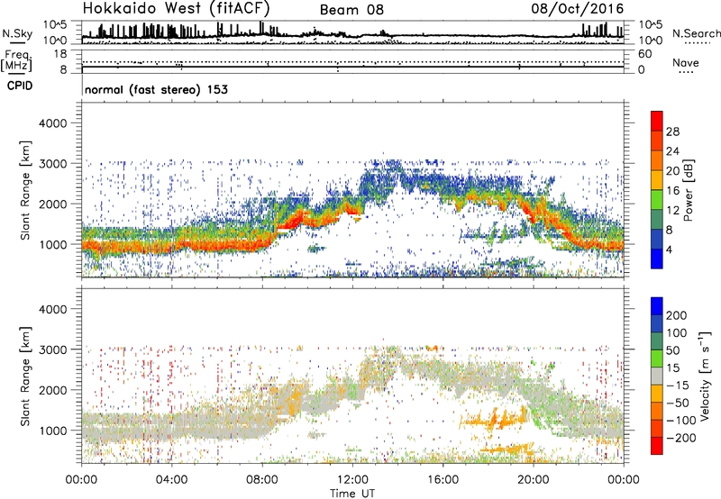
Task: Click the yellow 16–20 dB Power color bar segment
Action: pos(657,180)
